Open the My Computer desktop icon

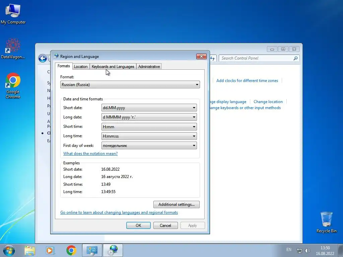(13, 14)
